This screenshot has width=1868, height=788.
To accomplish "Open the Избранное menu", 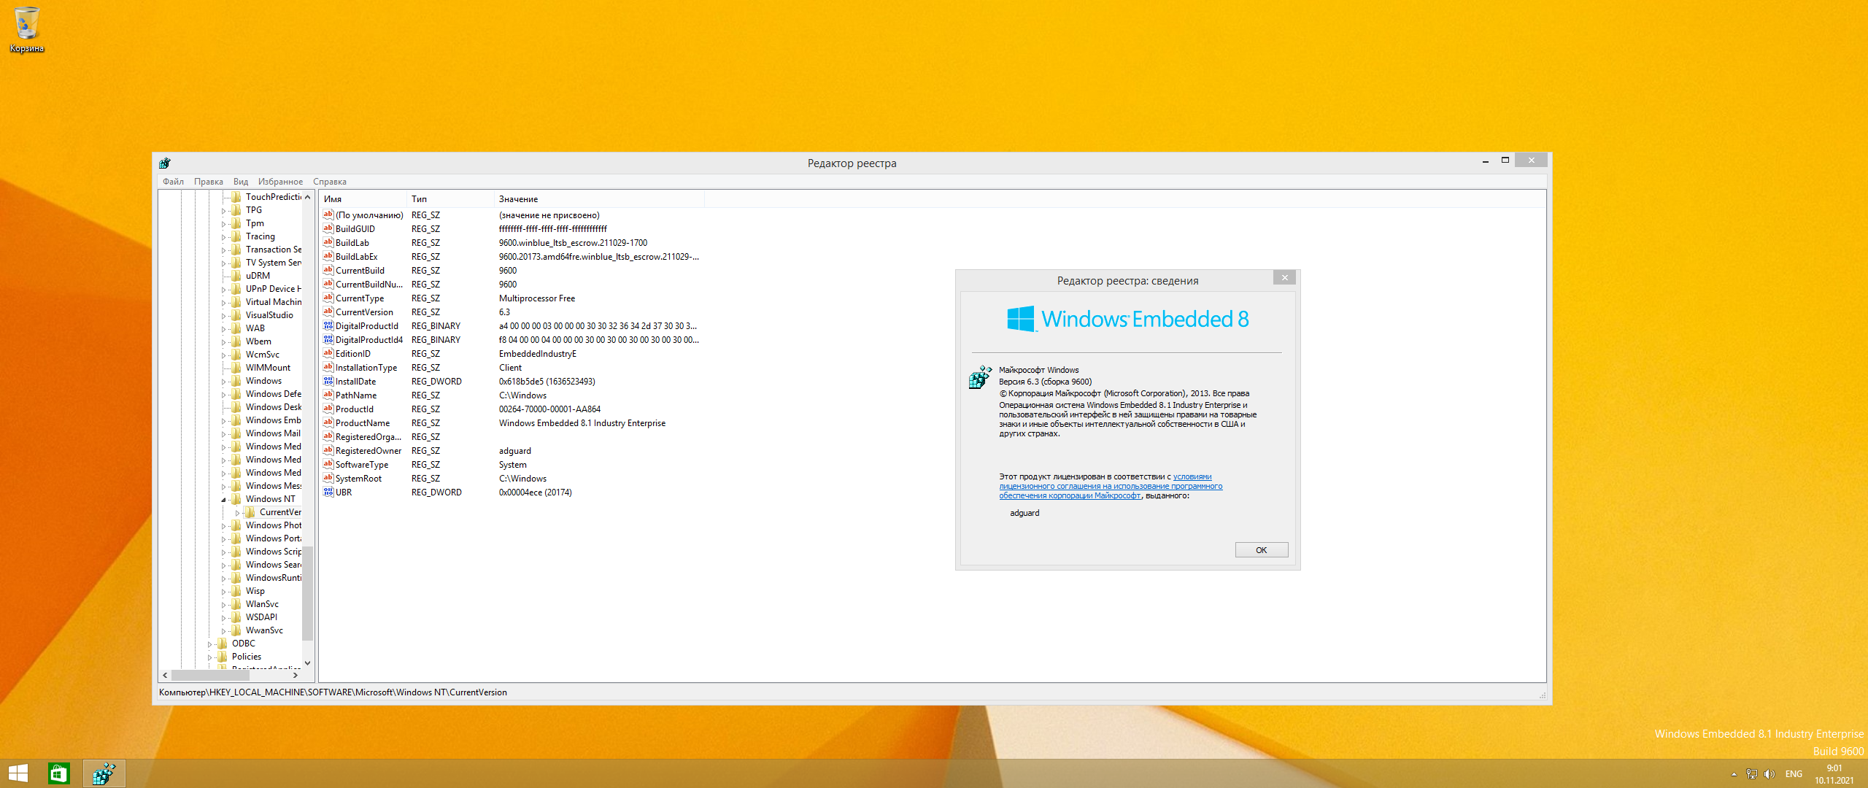I will point(280,182).
